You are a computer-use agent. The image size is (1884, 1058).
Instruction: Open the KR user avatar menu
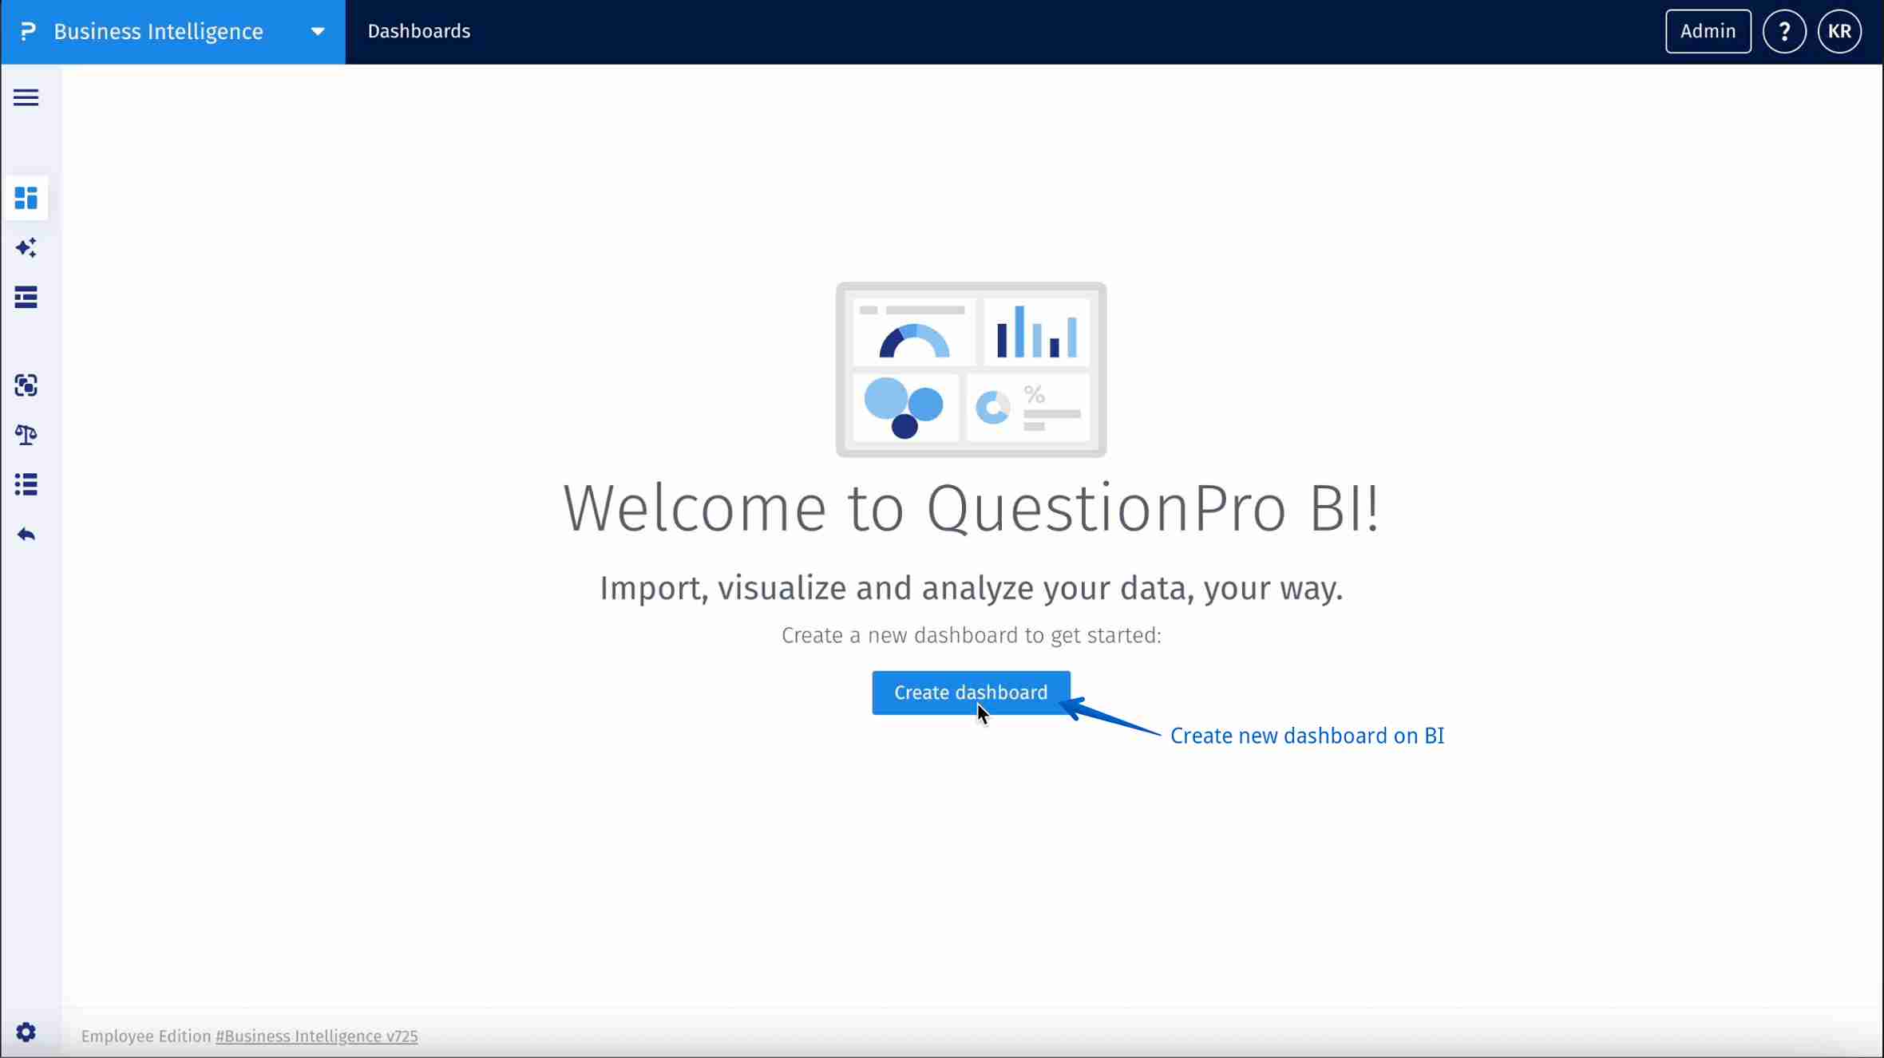pos(1841,30)
